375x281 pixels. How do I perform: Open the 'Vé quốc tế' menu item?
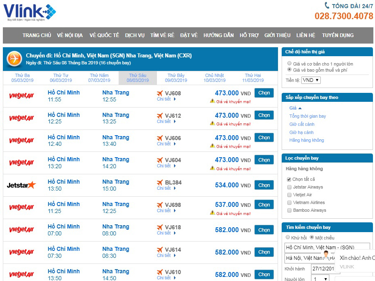pos(104,35)
